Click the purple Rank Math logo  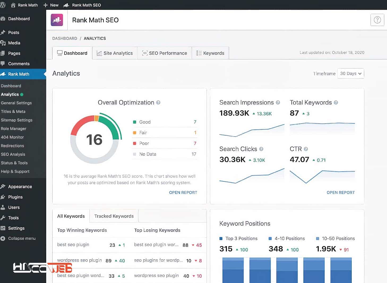[x=57, y=20]
